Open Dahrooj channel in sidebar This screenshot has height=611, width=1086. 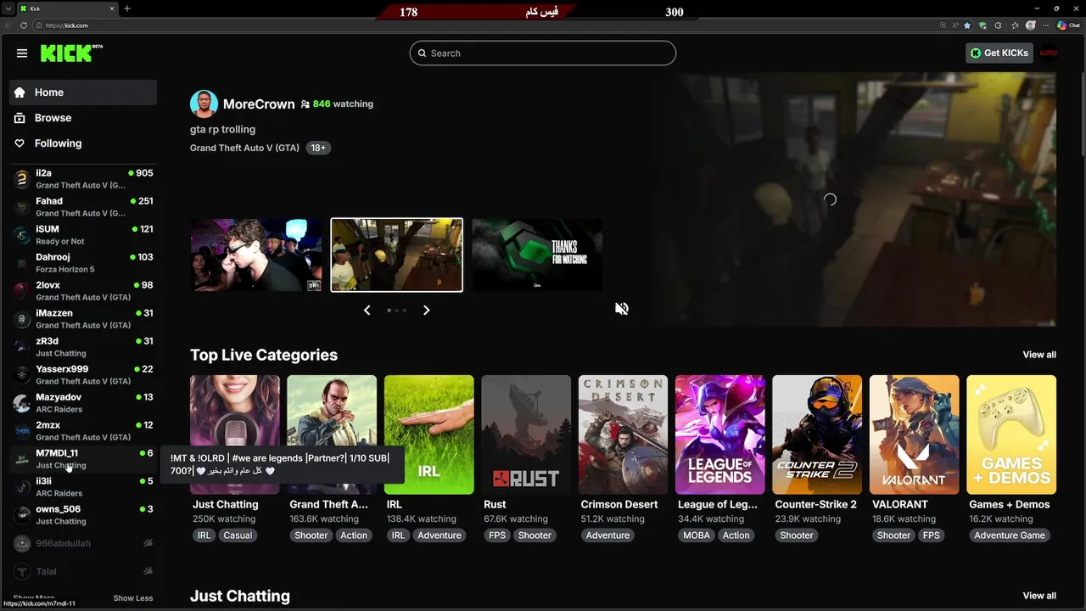coord(83,262)
